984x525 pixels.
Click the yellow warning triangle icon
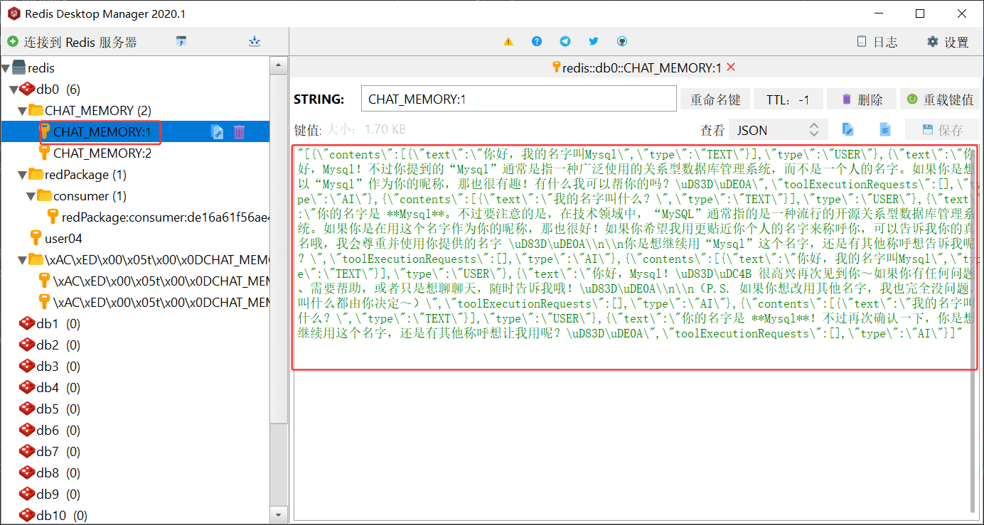click(508, 42)
